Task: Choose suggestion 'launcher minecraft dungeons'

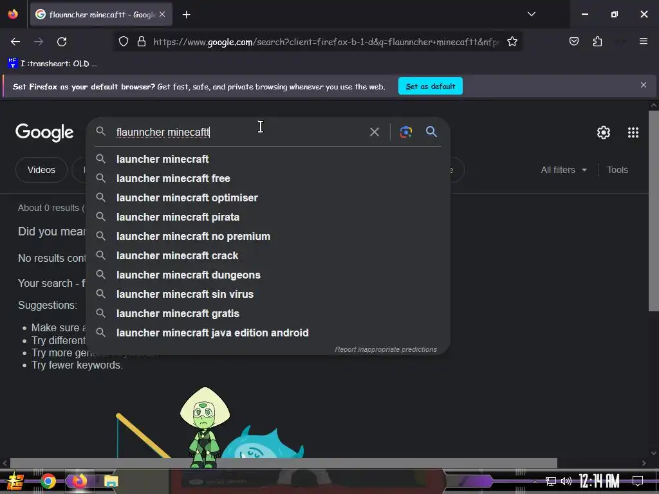Action: point(268,275)
